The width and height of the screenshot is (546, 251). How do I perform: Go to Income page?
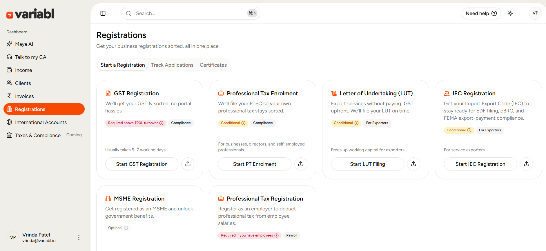(x=44, y=70)
